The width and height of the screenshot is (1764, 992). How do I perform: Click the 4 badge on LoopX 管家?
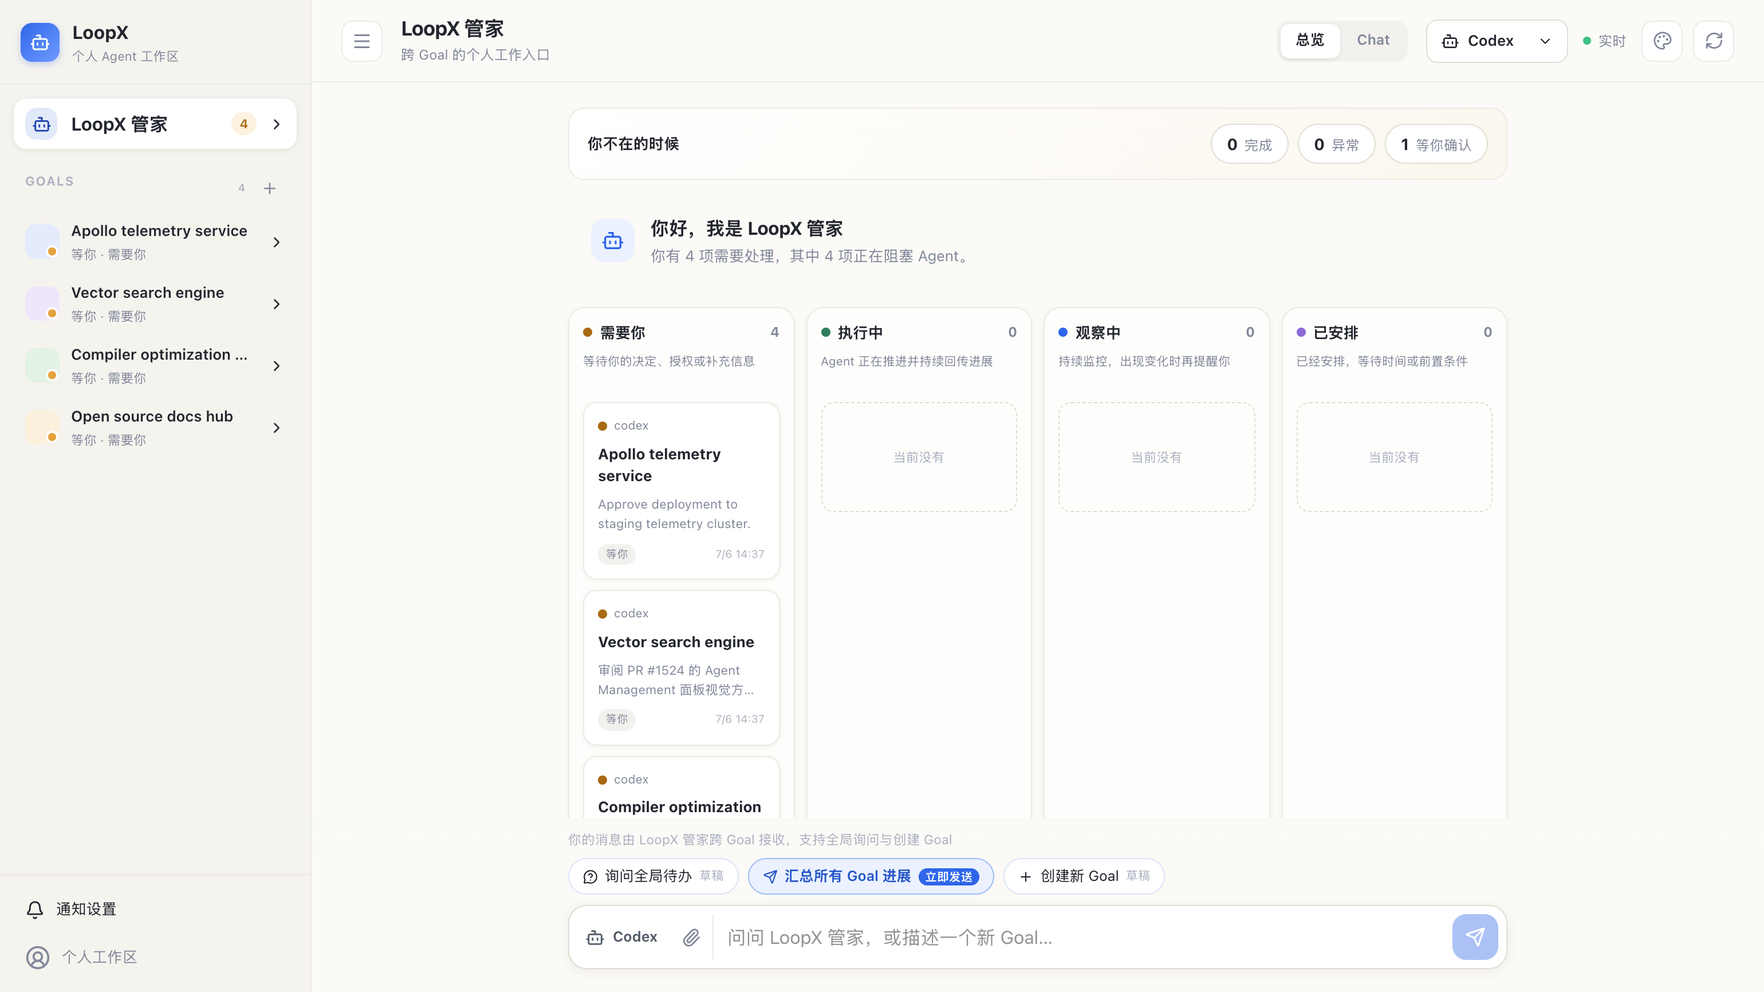tap(244, 124)
